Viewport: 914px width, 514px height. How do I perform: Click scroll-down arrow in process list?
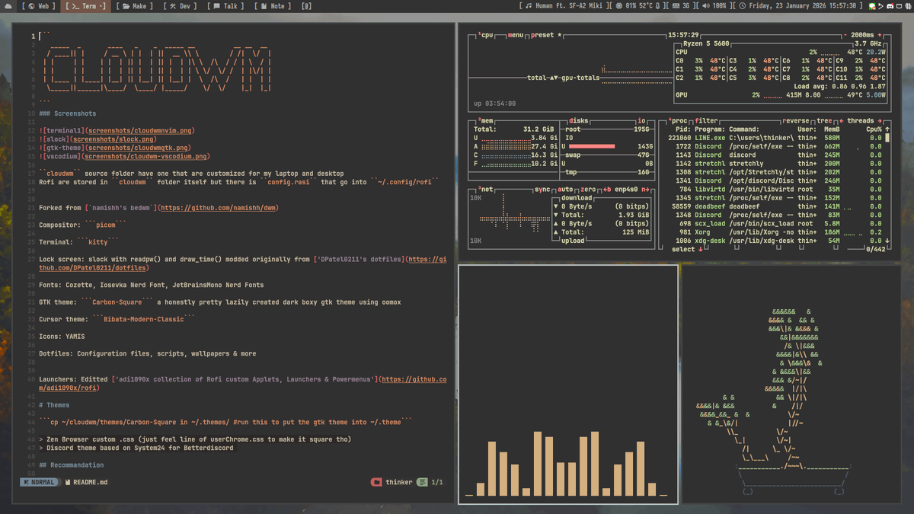tap(887, 241)
